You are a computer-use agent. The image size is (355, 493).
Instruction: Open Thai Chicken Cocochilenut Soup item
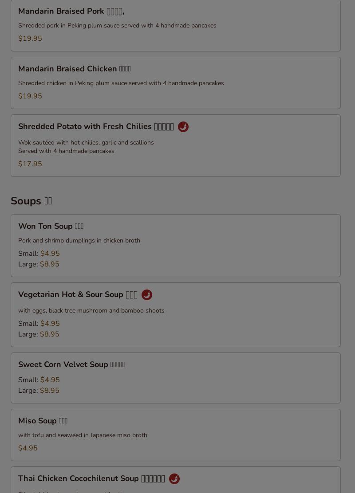[91, 479]
